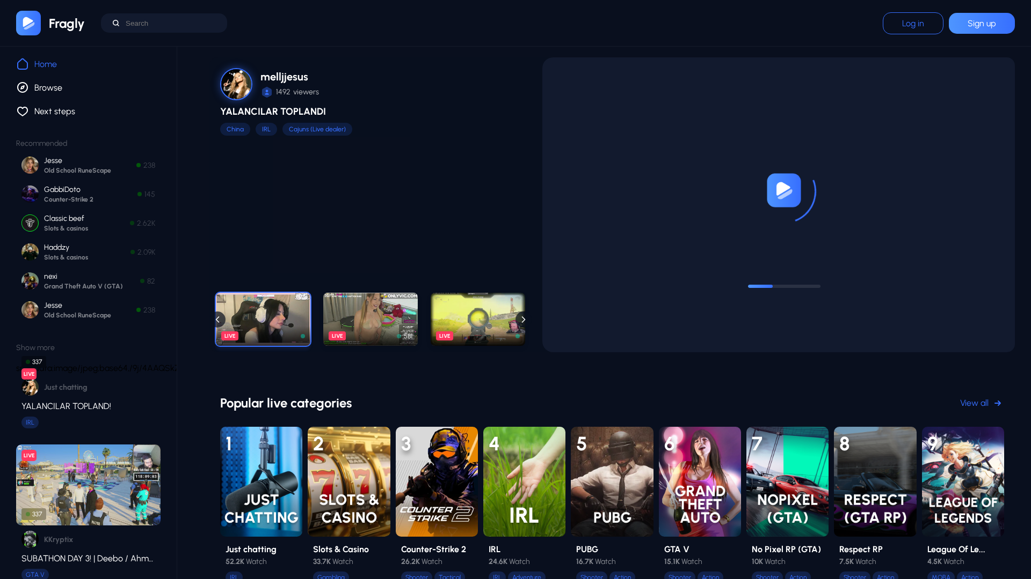Screen dimensions: 1031x579
Task: Select the ONLYVIC live stream thumbnail
Action: click(371, 319)
